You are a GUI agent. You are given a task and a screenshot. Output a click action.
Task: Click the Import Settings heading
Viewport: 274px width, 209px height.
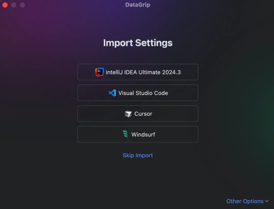click(138, 43)
